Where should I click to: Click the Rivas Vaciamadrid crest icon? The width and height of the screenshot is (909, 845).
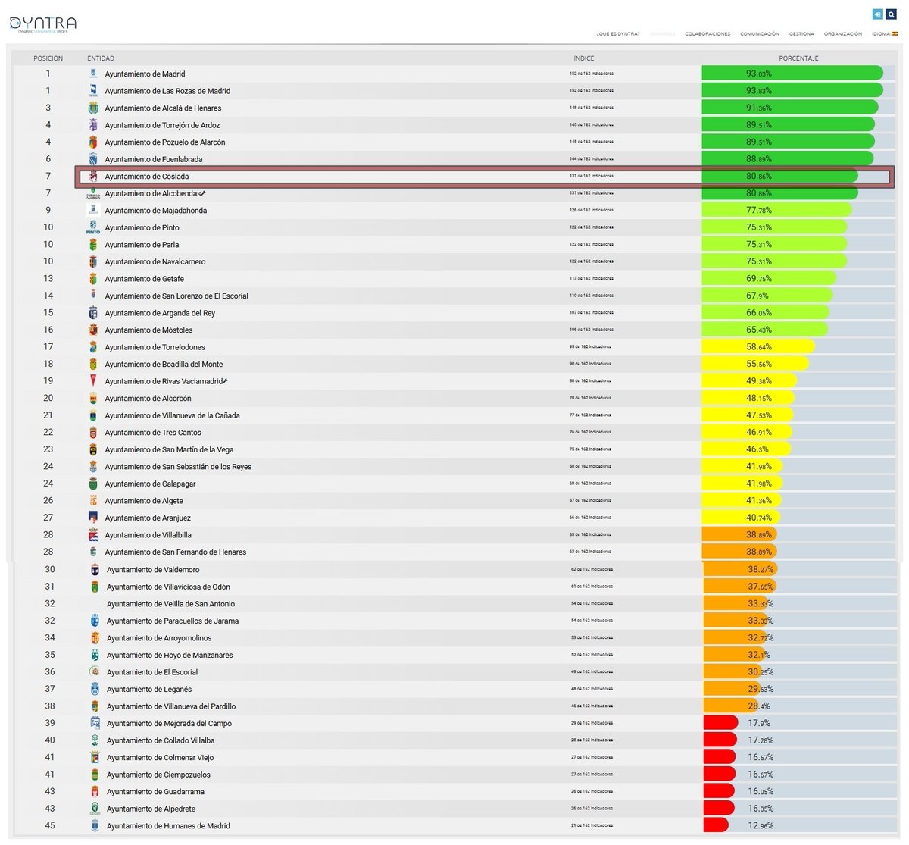pos(93,381)
